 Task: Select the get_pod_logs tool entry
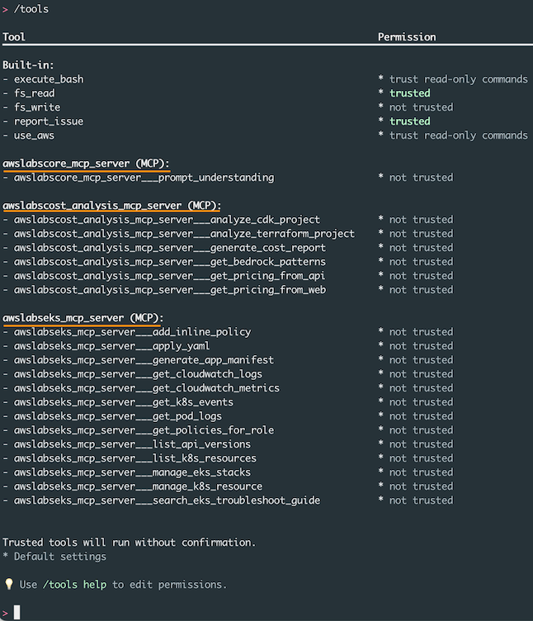[118, 416]
